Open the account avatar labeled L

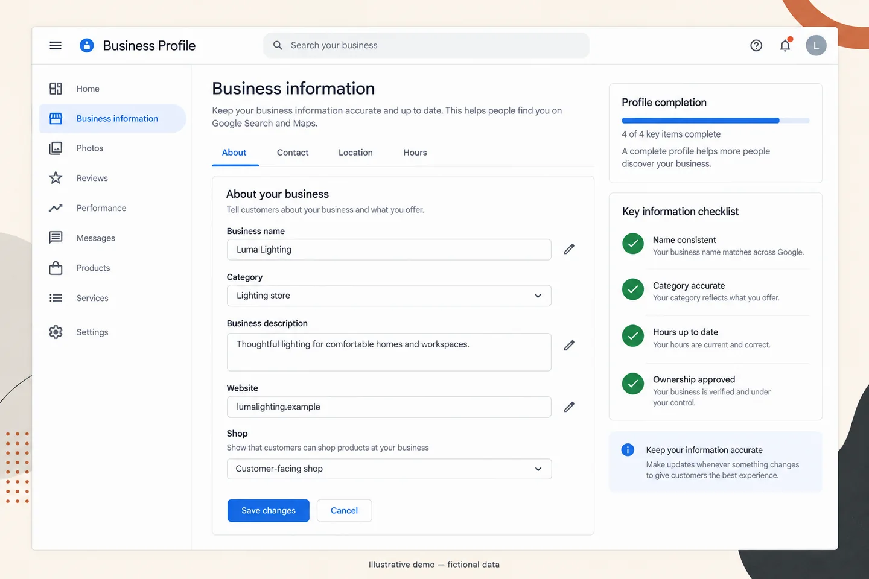point(816,45)
